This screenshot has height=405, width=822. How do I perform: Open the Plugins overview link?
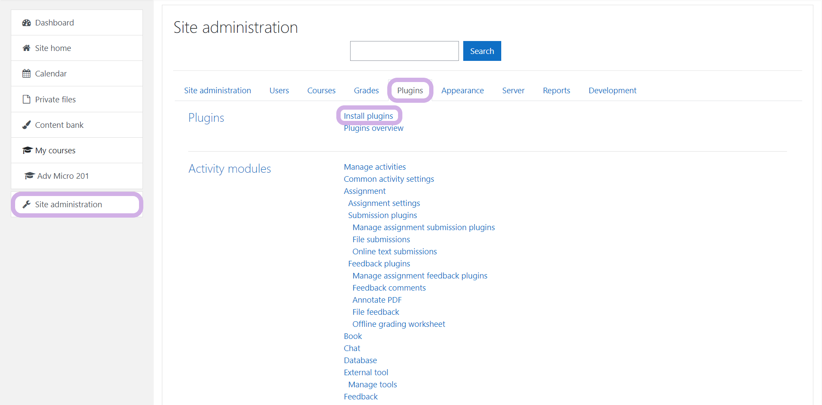[373, 128]
